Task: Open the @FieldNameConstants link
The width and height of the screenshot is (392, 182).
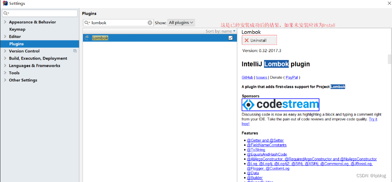Action: [x=267, y=145]
